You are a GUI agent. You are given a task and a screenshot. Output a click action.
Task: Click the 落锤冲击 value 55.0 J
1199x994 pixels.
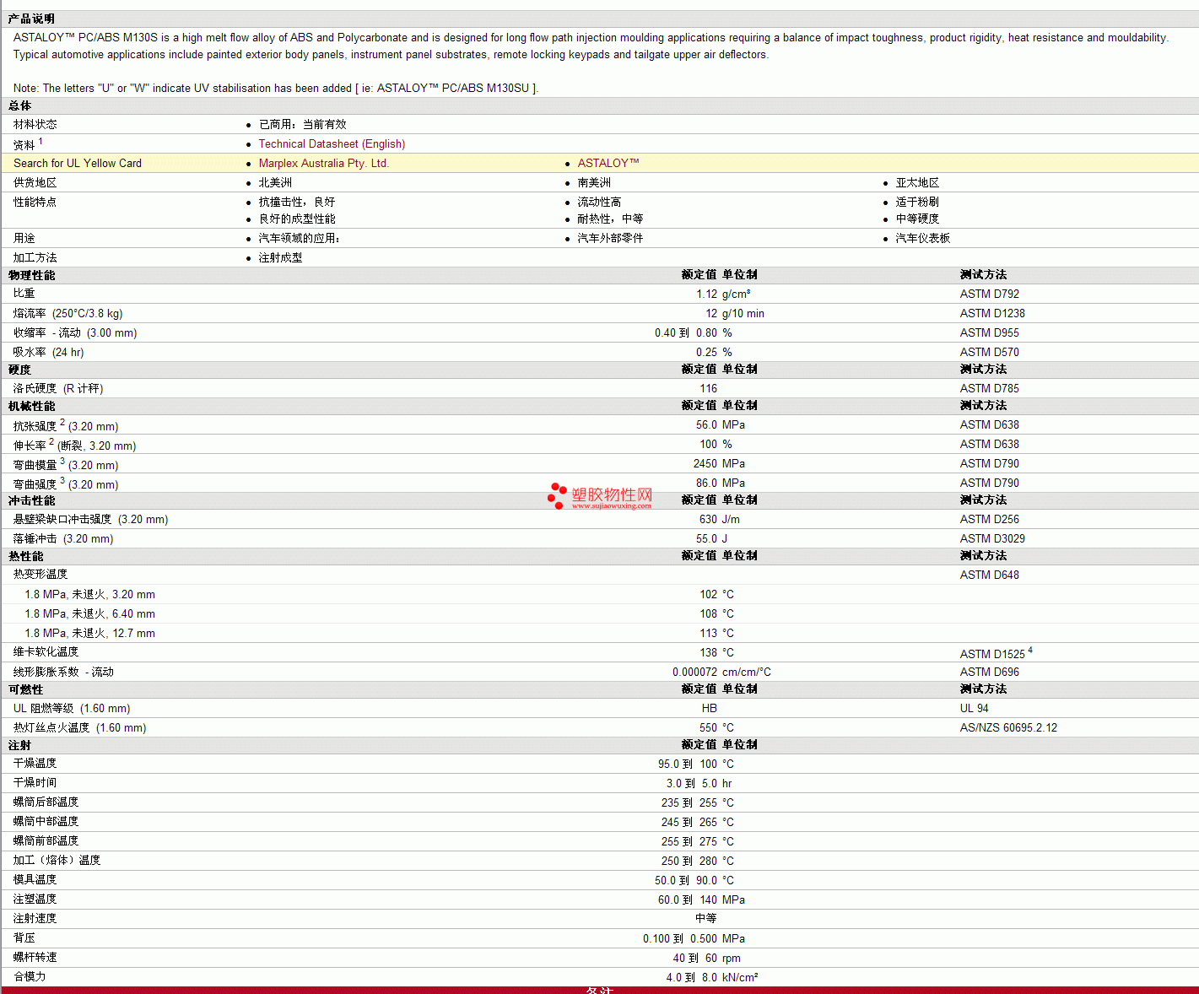tap(712, 539)
